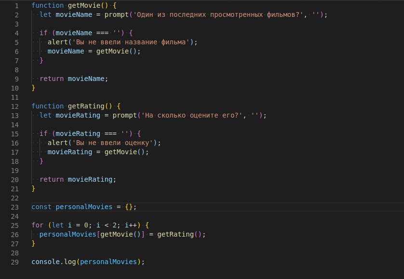404x279 pixels.
Task: Click line number 22 in the gutter
Action: point(15,199)
